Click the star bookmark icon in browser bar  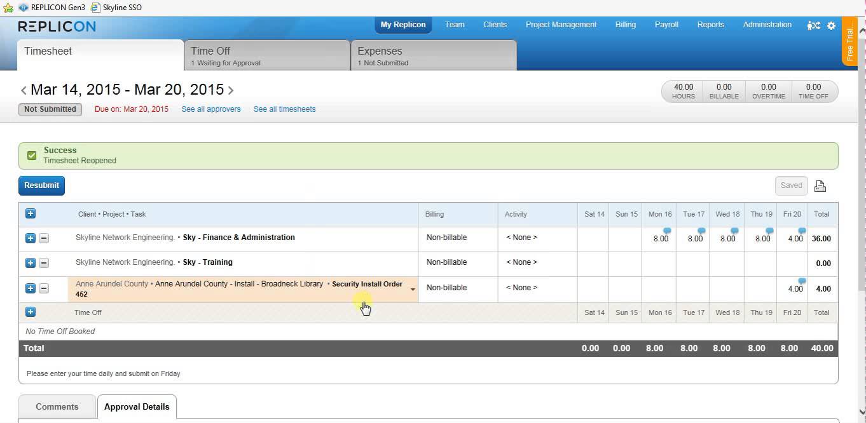[x=8, y=8]
